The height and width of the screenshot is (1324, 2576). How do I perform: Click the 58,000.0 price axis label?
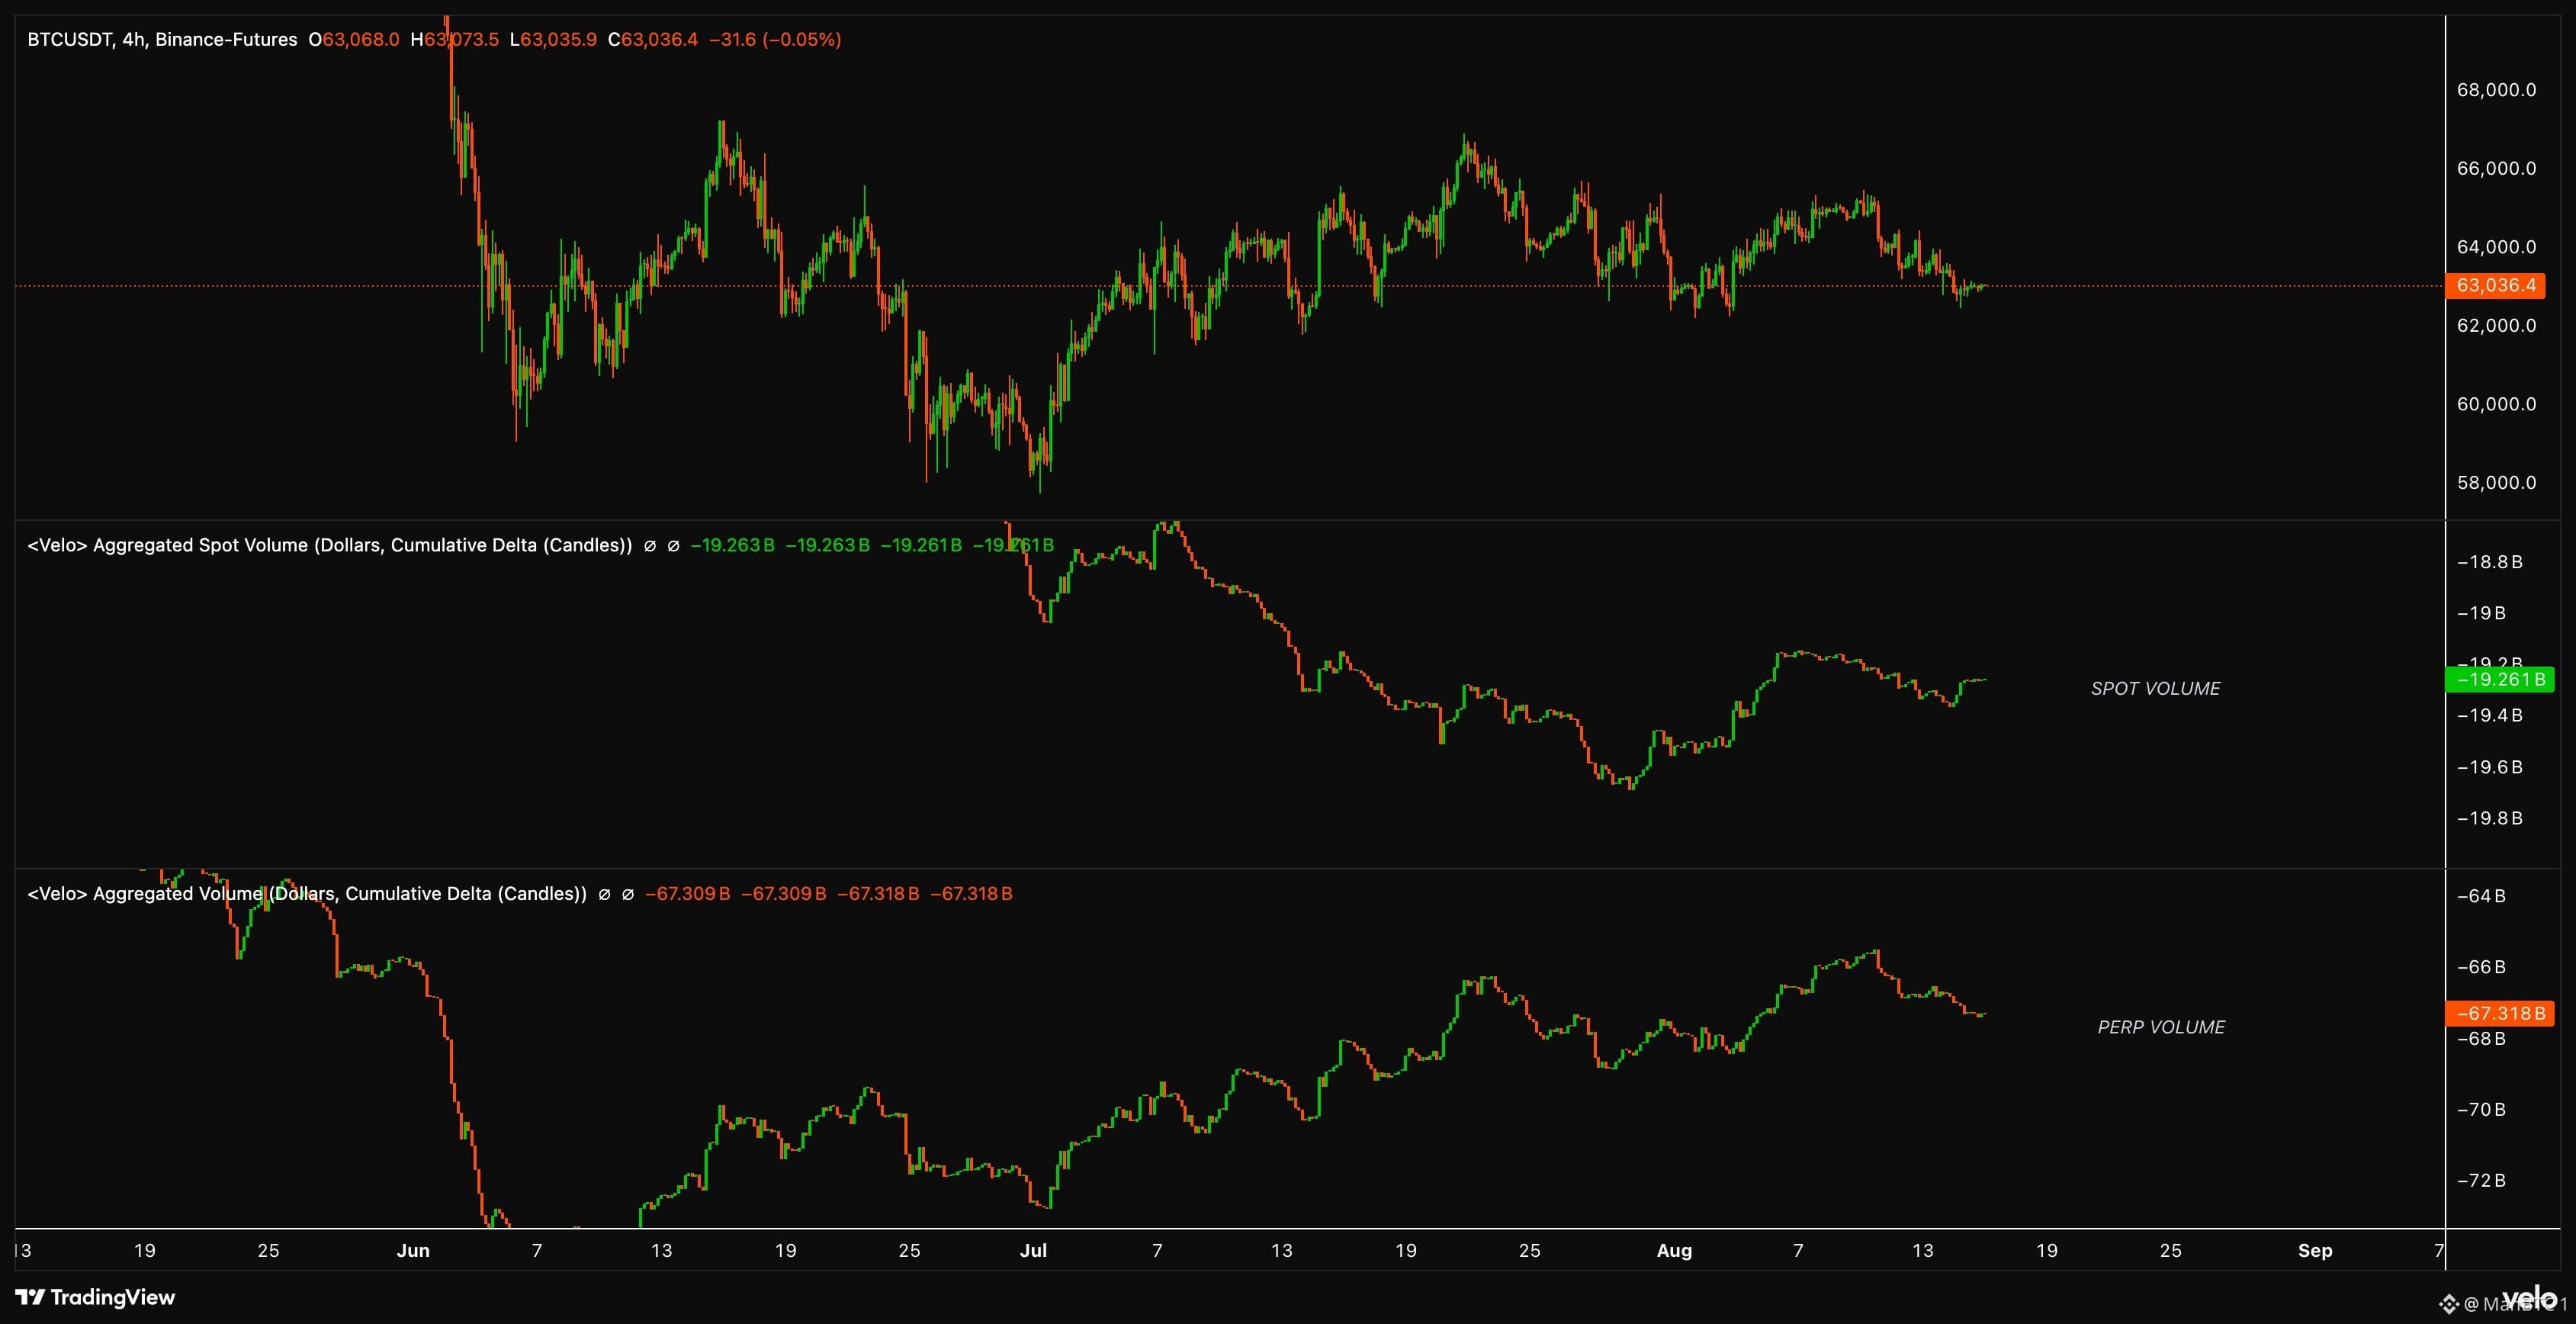(2496, 482)
